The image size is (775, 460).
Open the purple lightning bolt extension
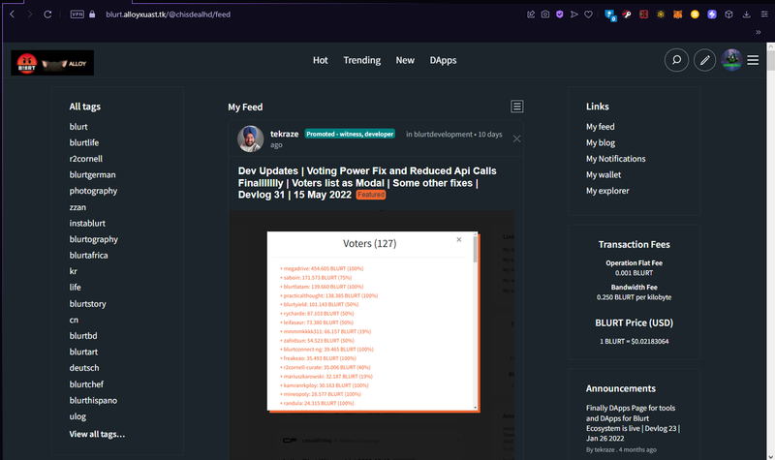[x=712, y=15]
